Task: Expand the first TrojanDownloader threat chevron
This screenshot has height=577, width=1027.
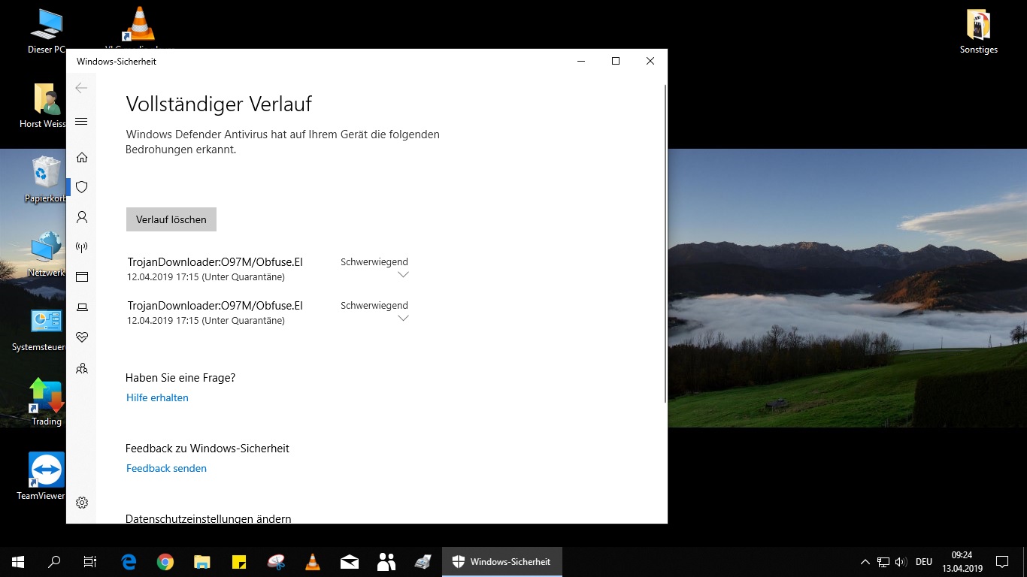Action: pos(403,275)
